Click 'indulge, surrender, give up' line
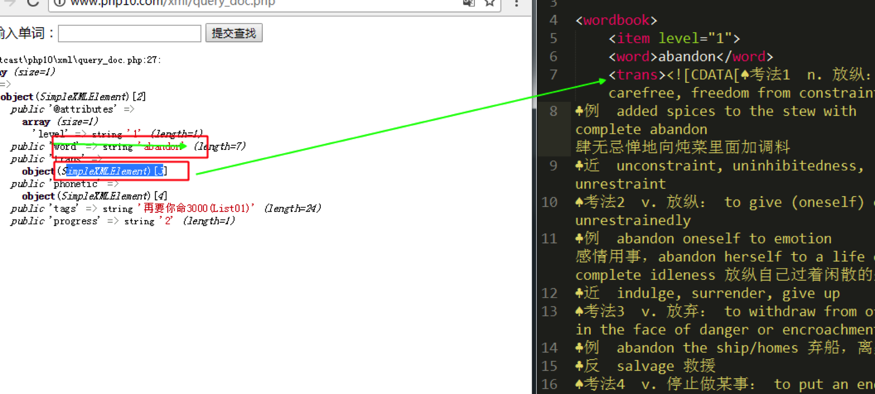 [708, 293]
